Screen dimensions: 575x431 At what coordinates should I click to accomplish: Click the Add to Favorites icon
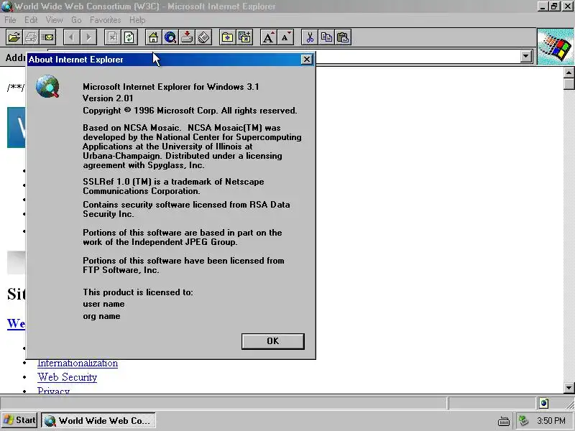point(244,37)
